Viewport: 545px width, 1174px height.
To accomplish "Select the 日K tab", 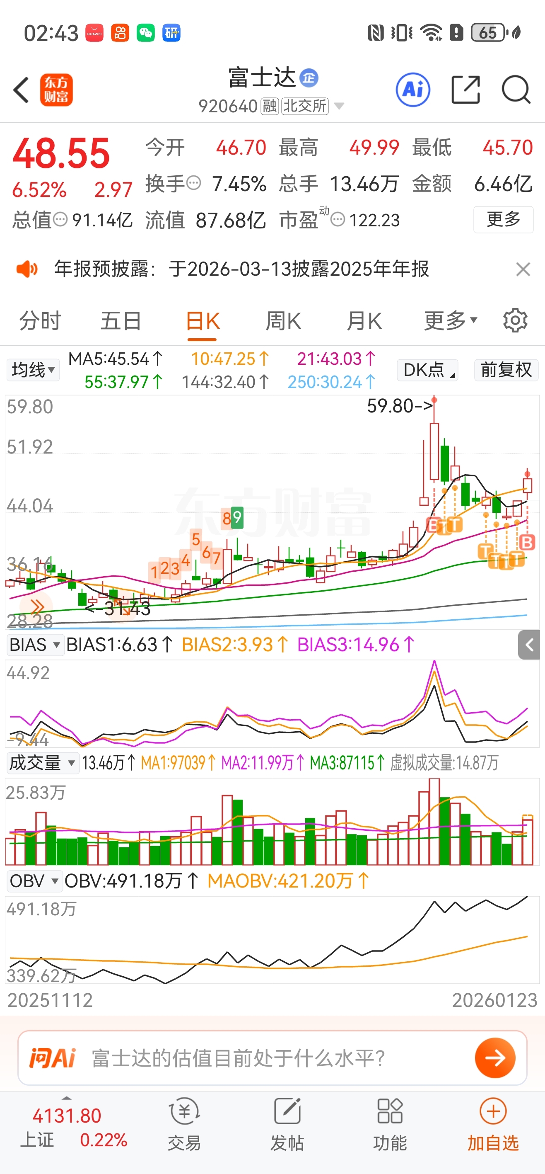I will point(203,322).
